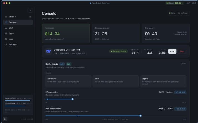Apply the Chat cache preset
The image size is (198, 123).
click(116, 81)
